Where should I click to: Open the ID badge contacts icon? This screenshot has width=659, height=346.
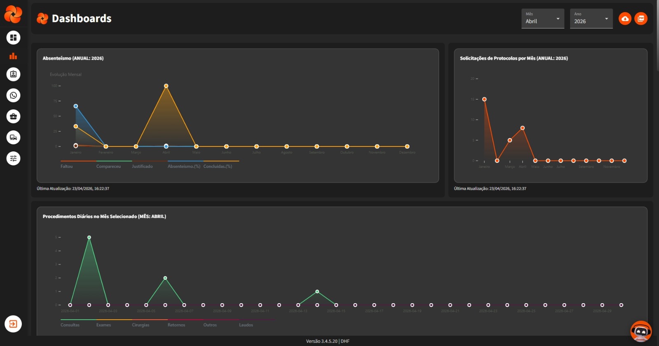pyautogui.click(x=13, y=74)
